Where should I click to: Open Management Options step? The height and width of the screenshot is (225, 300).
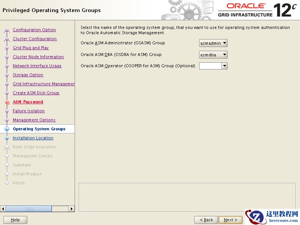pos(34,120)
